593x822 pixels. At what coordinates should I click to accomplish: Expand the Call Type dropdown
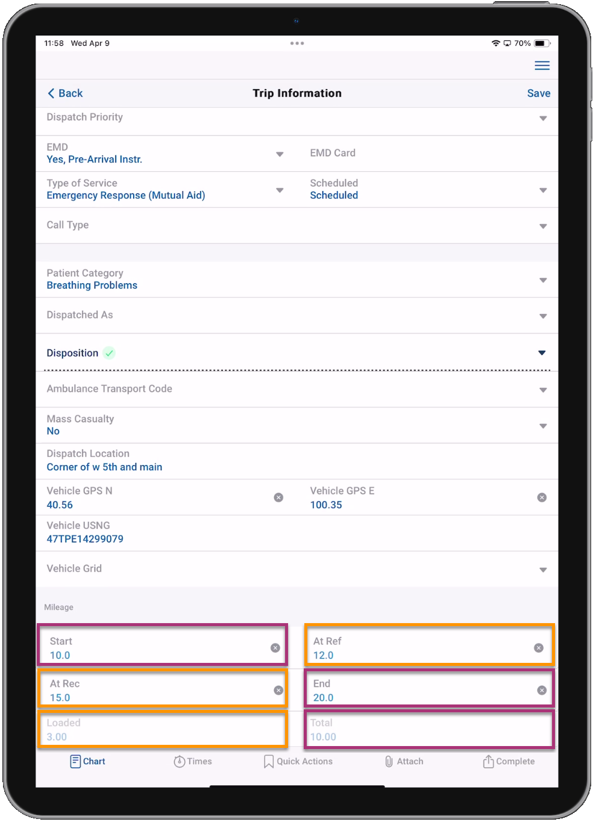[x=543, y=227]
